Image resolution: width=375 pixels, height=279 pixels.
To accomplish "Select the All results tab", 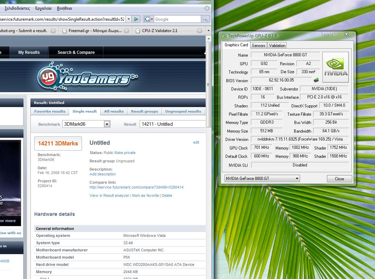I will 114,111.
